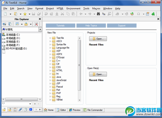The width and height of the screenshot is (162, 118).
Task: Switch to the Preview tab
Action: [75, 110]
